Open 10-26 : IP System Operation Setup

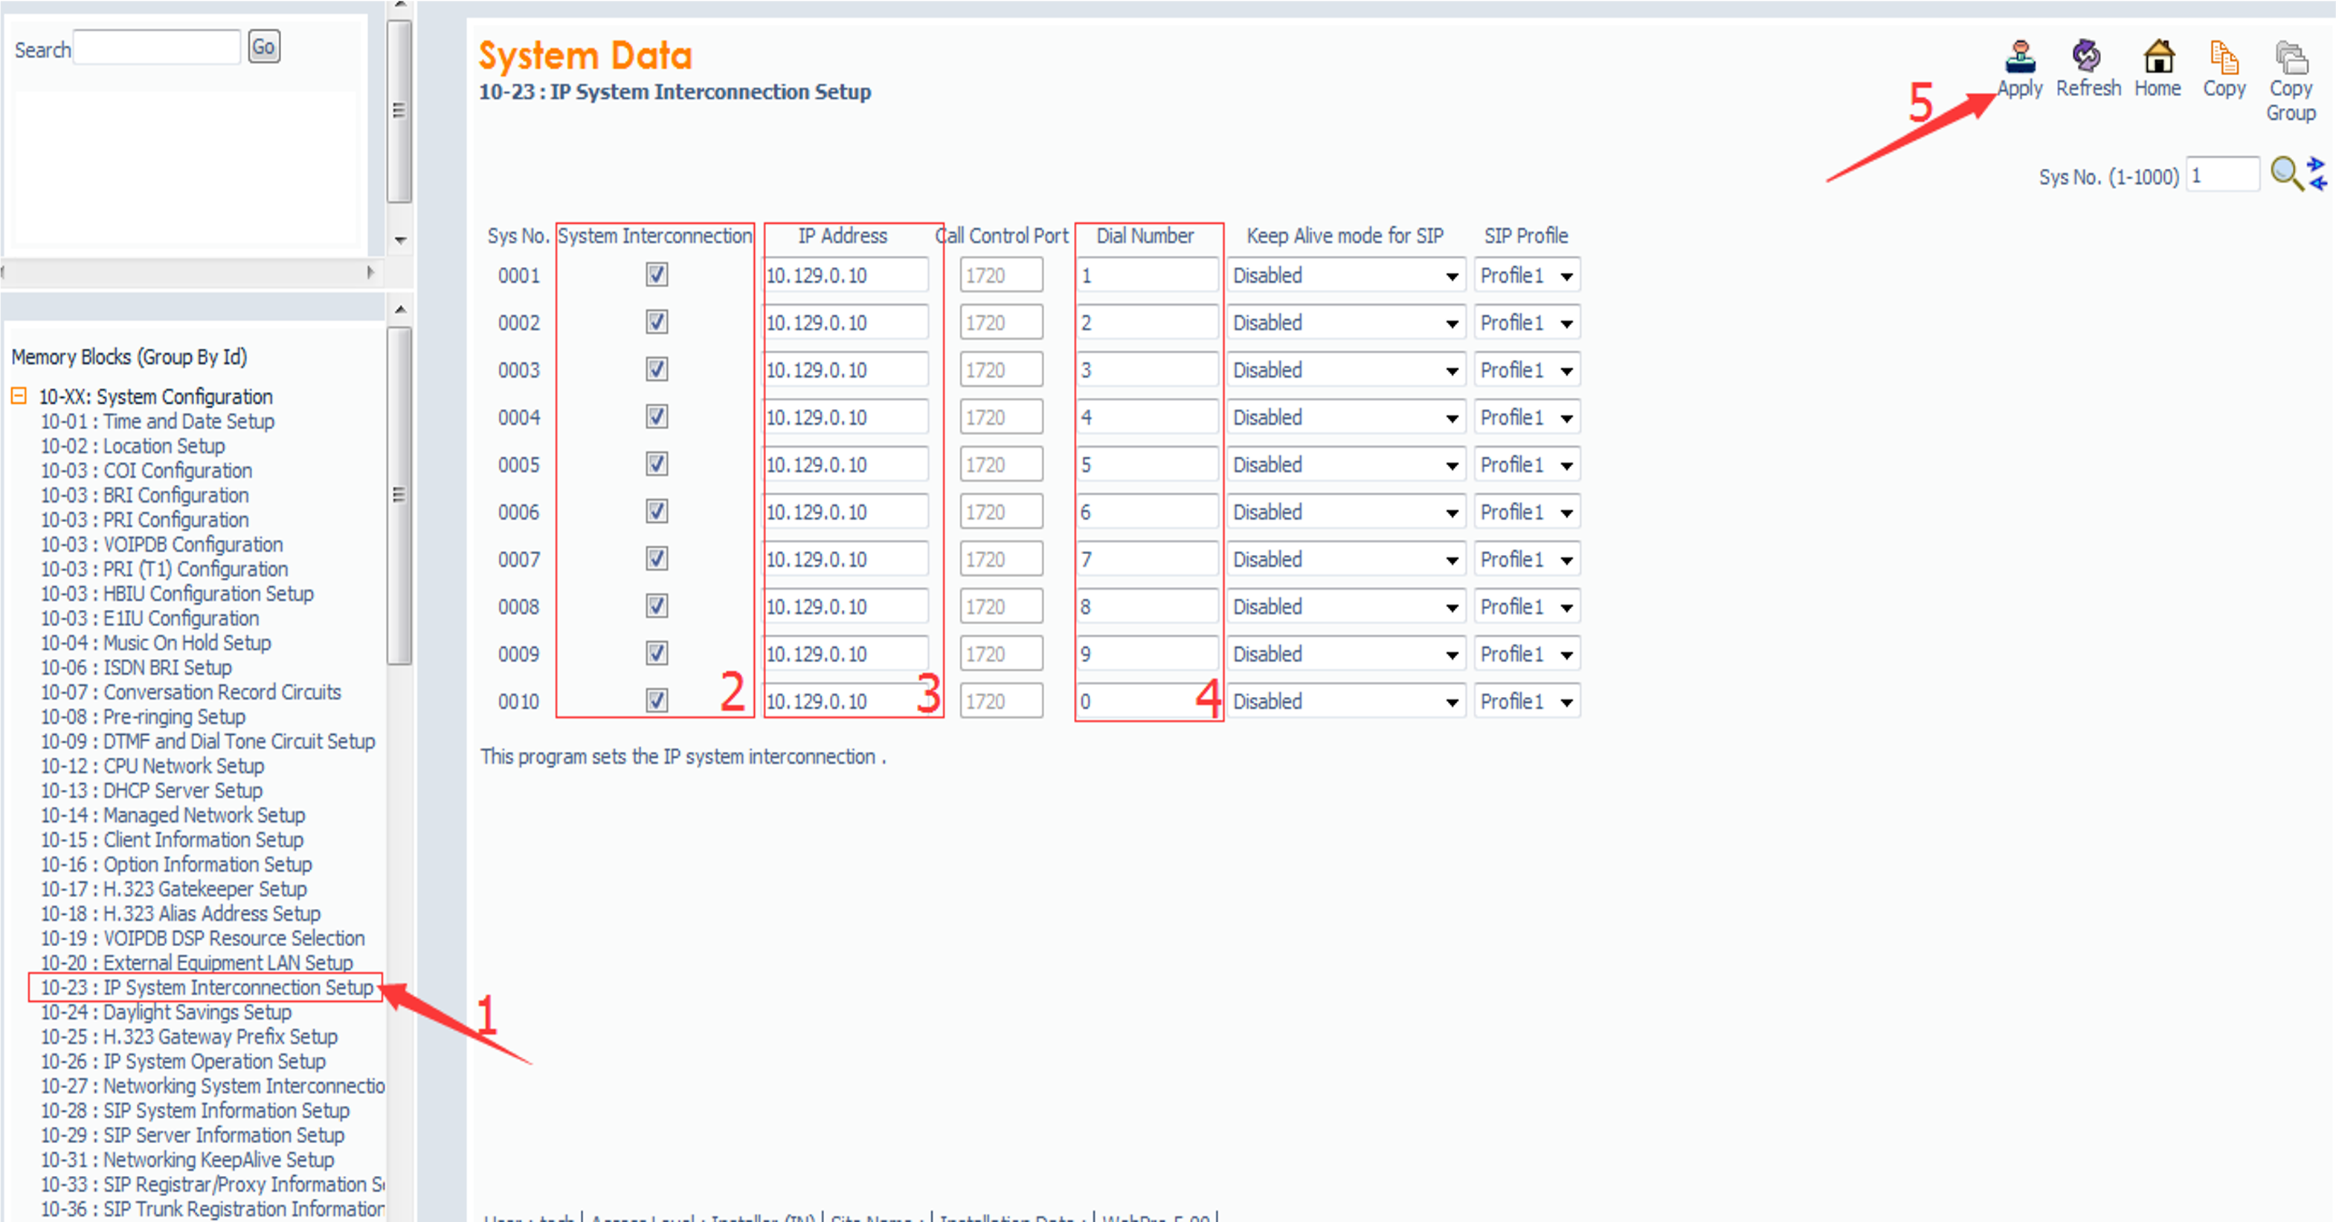pos(183,1061)
